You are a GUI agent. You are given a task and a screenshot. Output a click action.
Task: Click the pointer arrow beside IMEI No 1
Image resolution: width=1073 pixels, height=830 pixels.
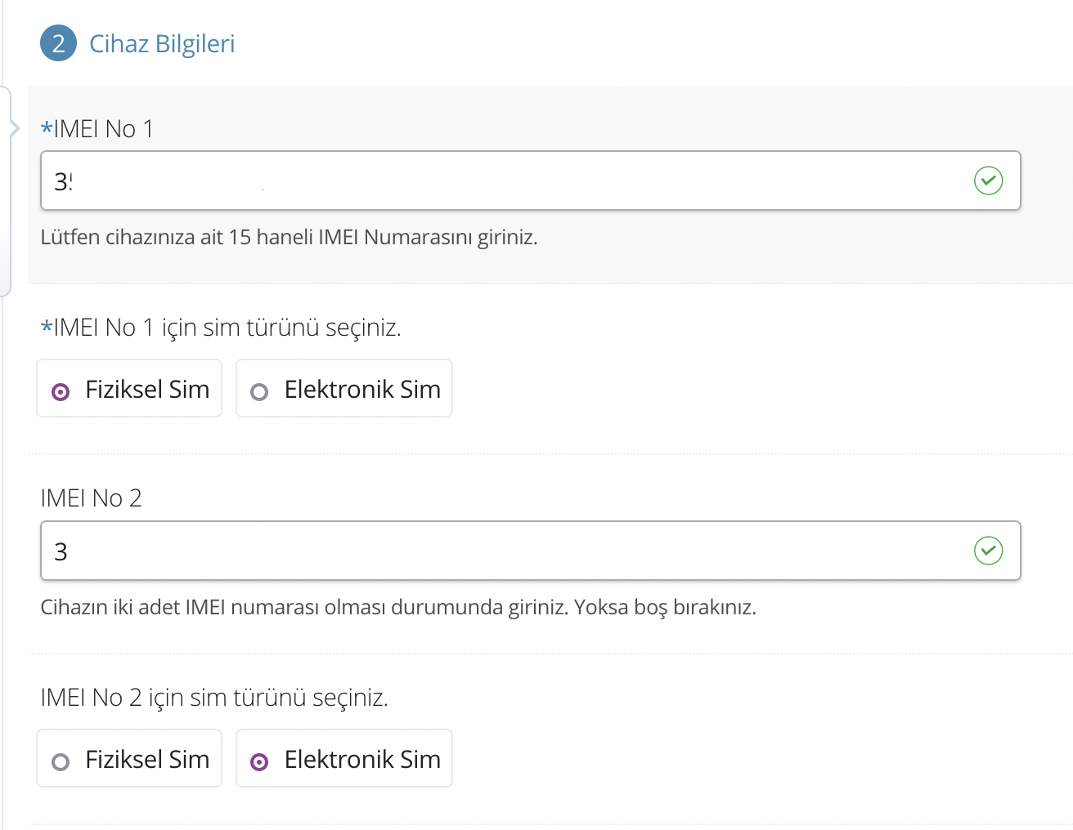[14, 128]
